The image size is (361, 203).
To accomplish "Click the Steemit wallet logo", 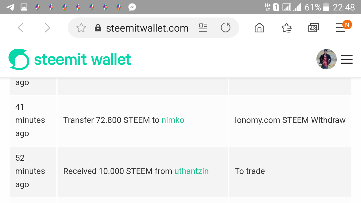I will (x=70, y=59).
